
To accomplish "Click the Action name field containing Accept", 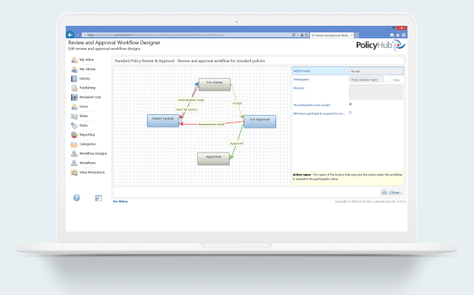I will pos(376,72).
